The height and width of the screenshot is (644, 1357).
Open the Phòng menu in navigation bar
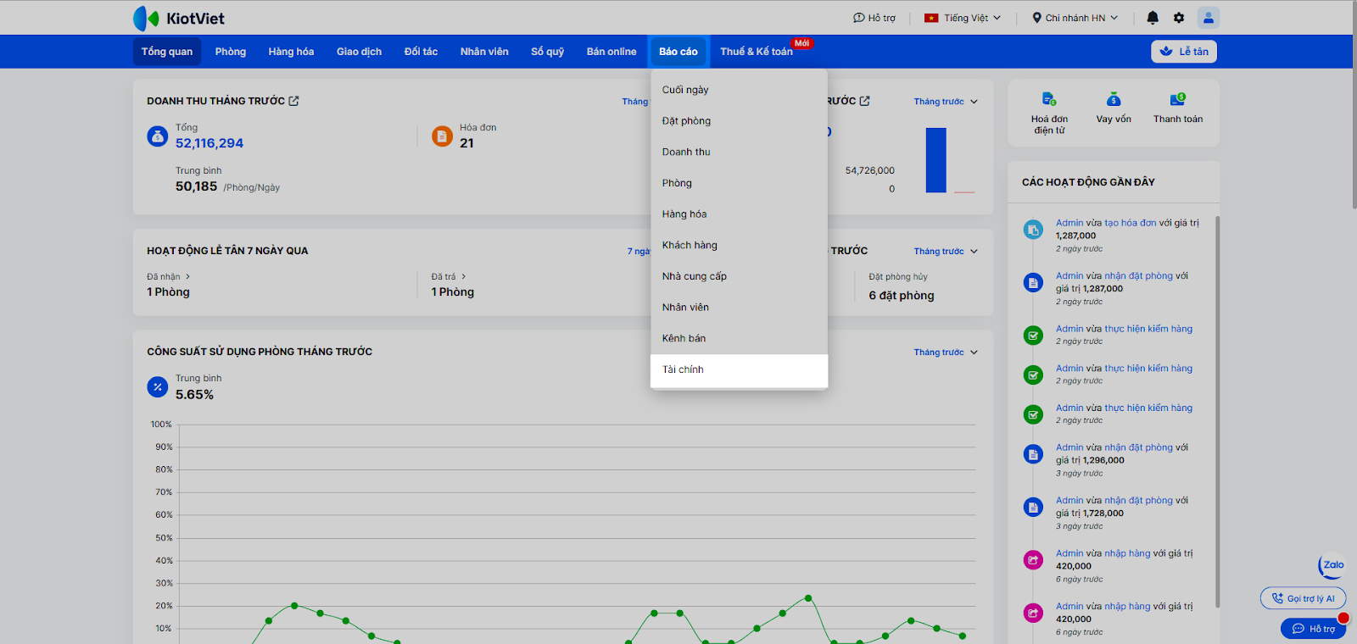click(231, 52)
